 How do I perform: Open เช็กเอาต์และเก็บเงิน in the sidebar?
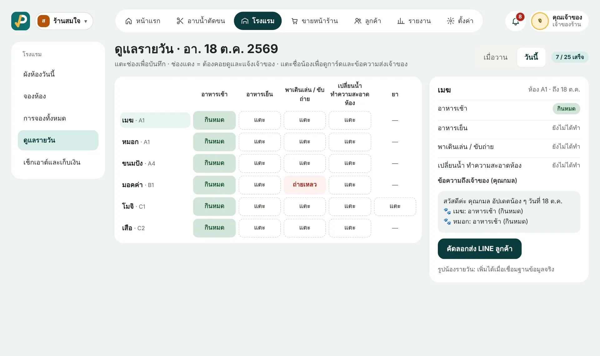pyautogui.click(x=58, y=162)
